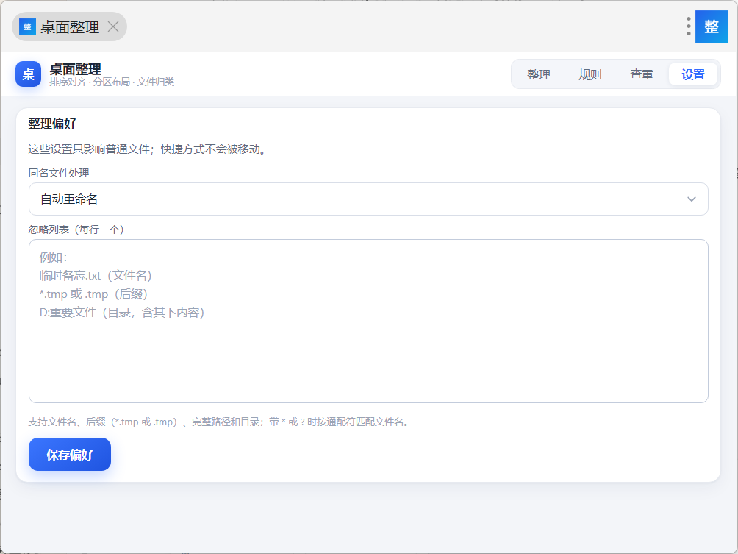This screenshot has width=738, height=554.
Task: Click the blue 整 icon in the window tab
Action: [27, 26]
